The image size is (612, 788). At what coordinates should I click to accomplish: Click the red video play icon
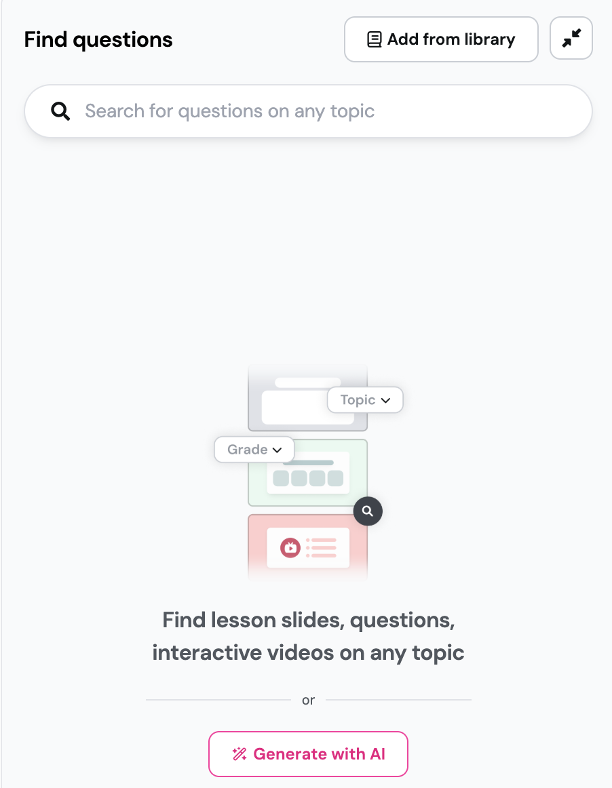[290, 548]
